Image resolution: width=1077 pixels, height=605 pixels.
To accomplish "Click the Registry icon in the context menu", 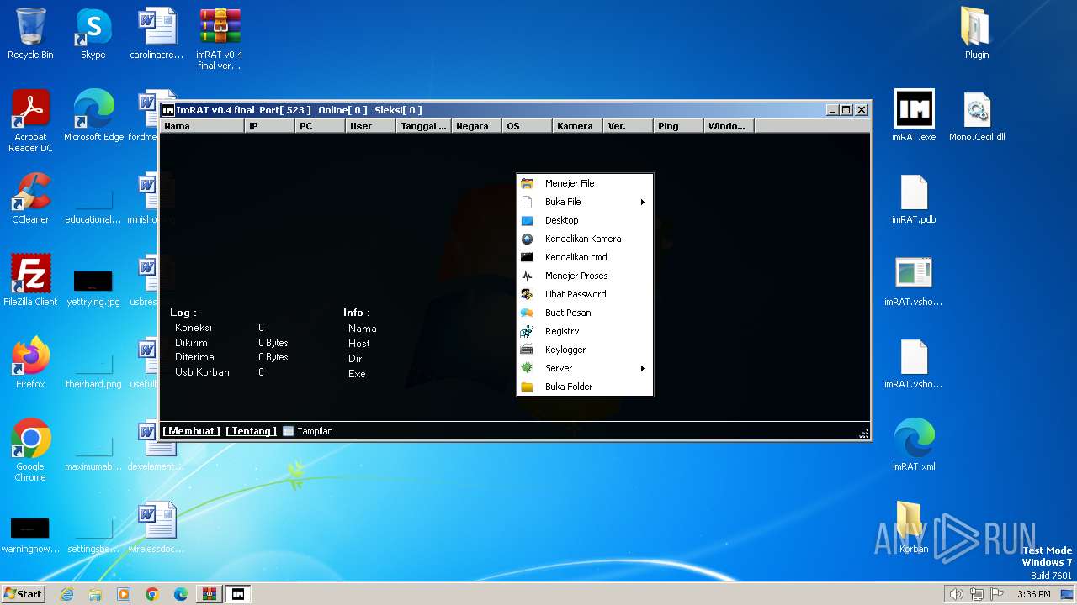I will click(x=528, y=331).
